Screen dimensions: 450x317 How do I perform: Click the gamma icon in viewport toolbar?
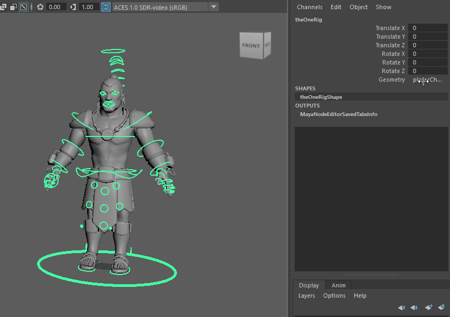[x=73, y=7]
